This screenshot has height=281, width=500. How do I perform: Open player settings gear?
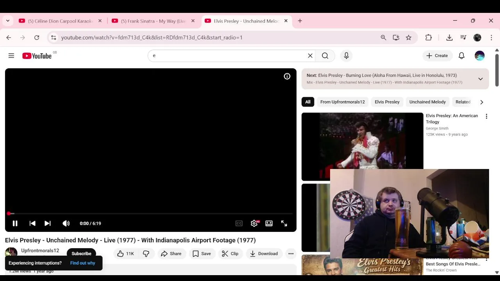[254, 224]
